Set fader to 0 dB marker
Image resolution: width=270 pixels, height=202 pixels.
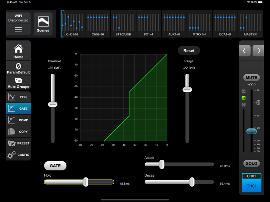258,103
